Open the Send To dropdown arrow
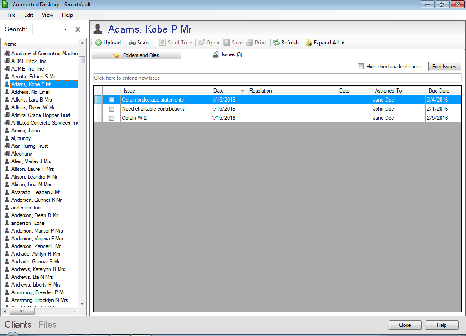Screen dimensions: 466x336 click(x=191, y=43)
